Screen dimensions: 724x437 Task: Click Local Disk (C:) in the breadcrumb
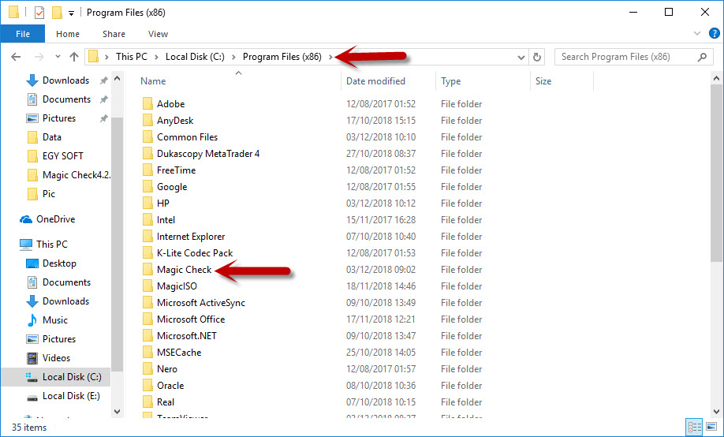pyautogui.click(x=195, y=57)
